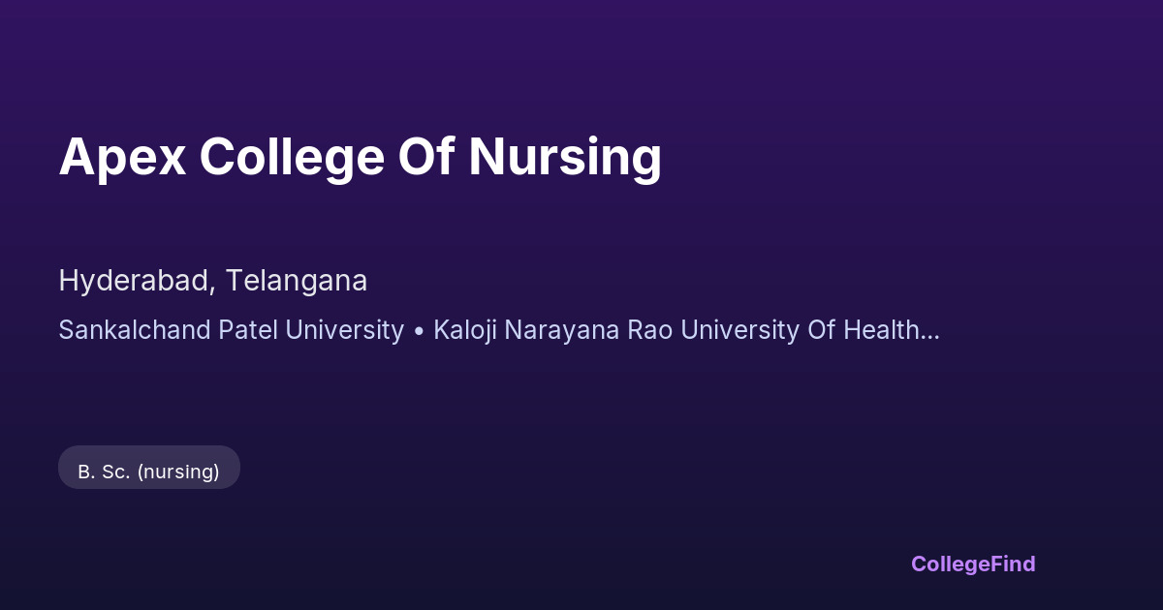
Task: Open the Sankalchand Patel University affiliation
Action: (x=231, y=330)
